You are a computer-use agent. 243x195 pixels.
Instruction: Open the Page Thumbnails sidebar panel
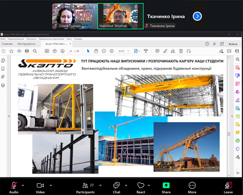click(3, 60)
